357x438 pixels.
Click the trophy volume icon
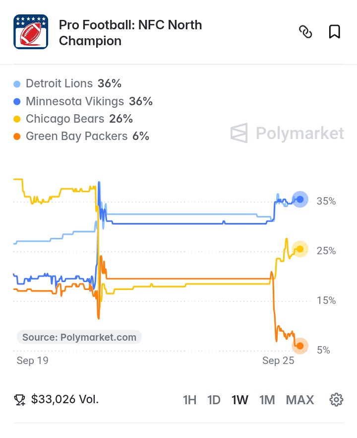(19, 400)
